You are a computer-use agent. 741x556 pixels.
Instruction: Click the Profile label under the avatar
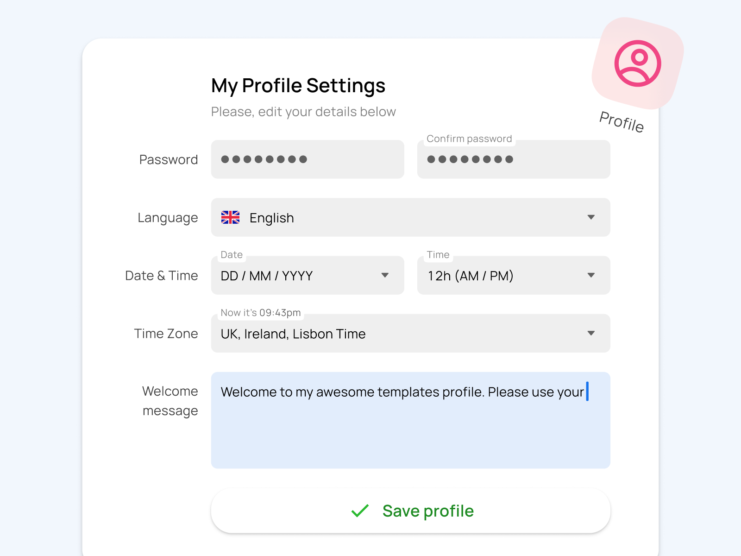(622, 122)
